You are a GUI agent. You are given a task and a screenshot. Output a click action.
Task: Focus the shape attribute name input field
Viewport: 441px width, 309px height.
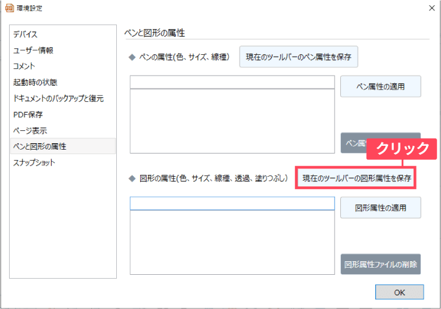coord(232,204)
